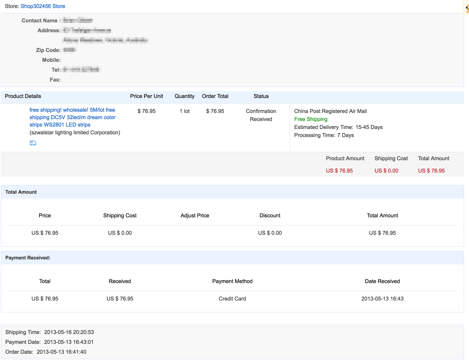Open the Shop302456 Store link
Screen dimensions: 469x364
(43, 6)
